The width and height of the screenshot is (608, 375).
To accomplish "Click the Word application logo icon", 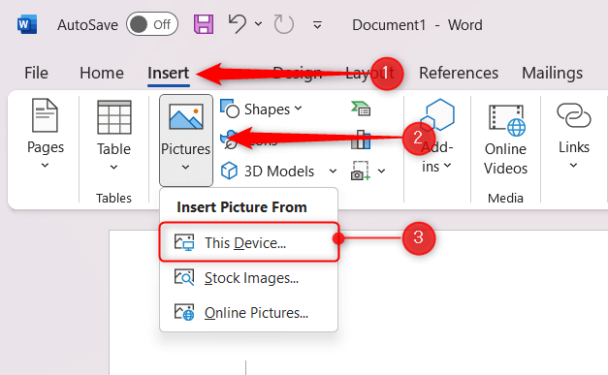I will coord(27,25).
